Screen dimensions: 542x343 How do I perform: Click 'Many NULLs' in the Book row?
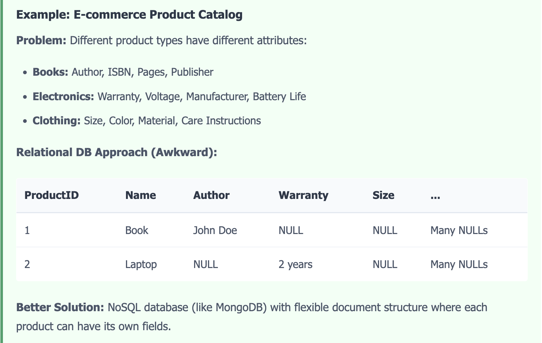pyautogui.click(x=459, y=230)
